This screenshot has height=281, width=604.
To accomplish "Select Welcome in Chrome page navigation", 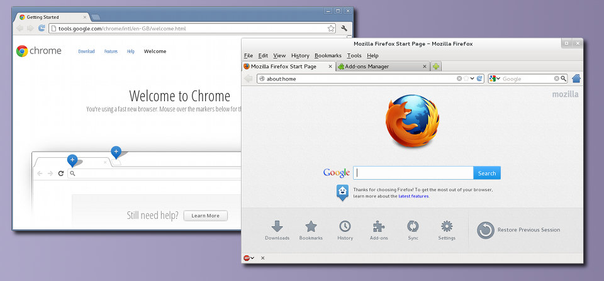I will 155,51.
